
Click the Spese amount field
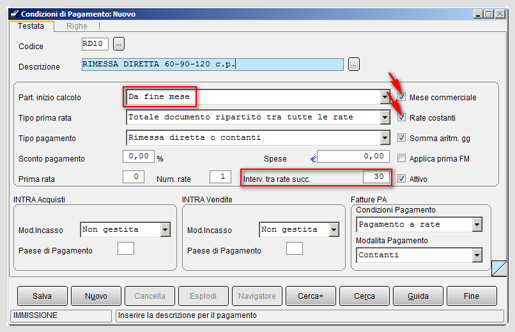[x=353, y=156]
